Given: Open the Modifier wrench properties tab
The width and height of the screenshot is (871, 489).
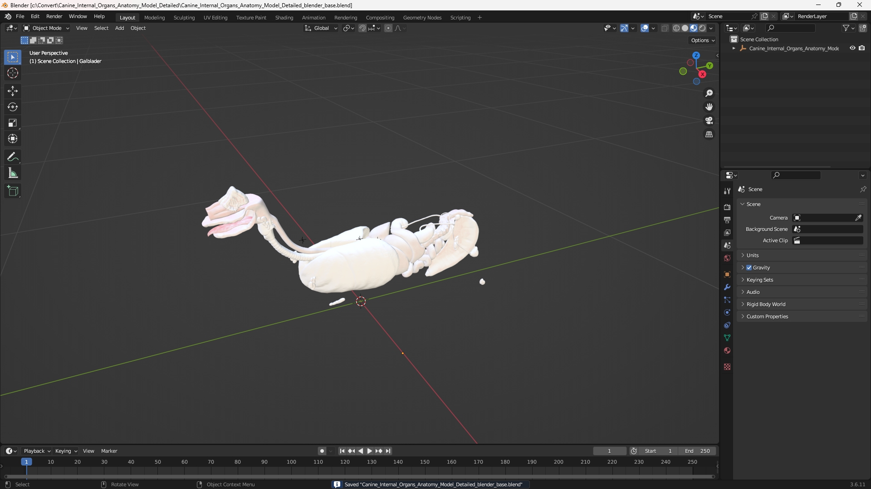Looking at the screenshot, I should point(727,287).
